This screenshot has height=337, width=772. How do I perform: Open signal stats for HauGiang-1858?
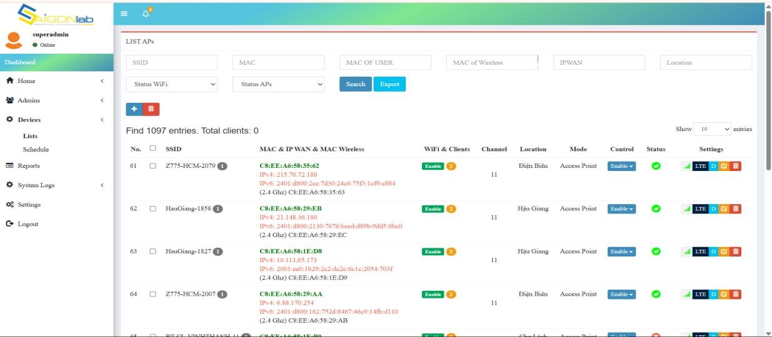coord(687,208)
